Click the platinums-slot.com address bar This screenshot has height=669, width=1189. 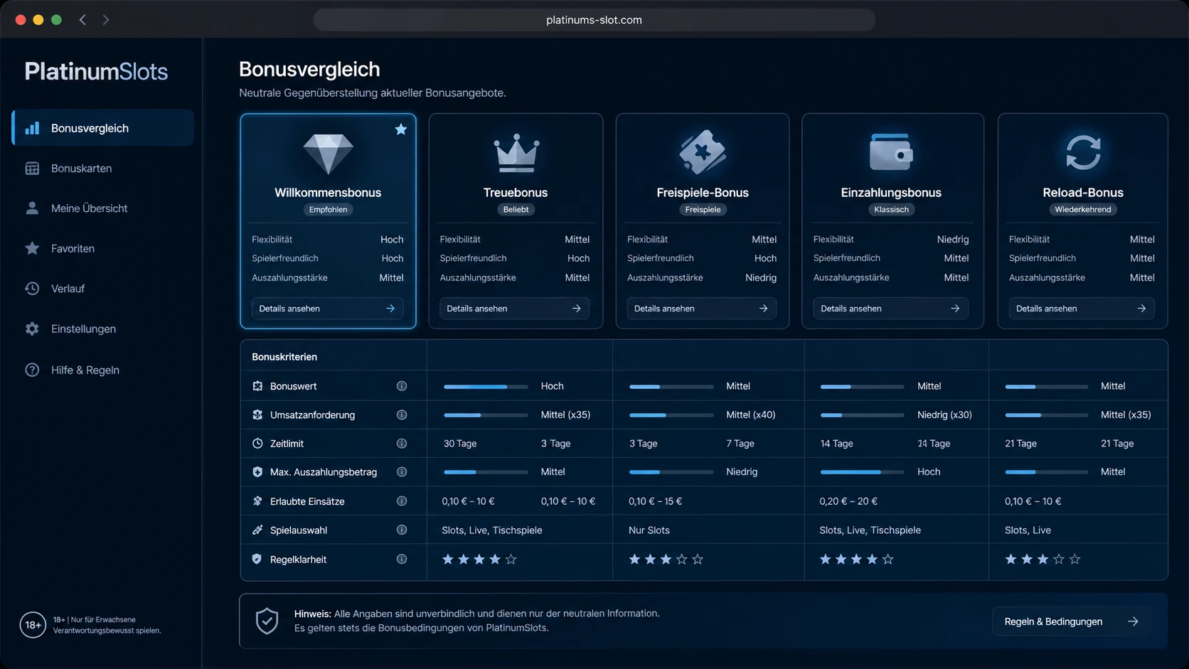pyautogui.click(x=594, y=20)
